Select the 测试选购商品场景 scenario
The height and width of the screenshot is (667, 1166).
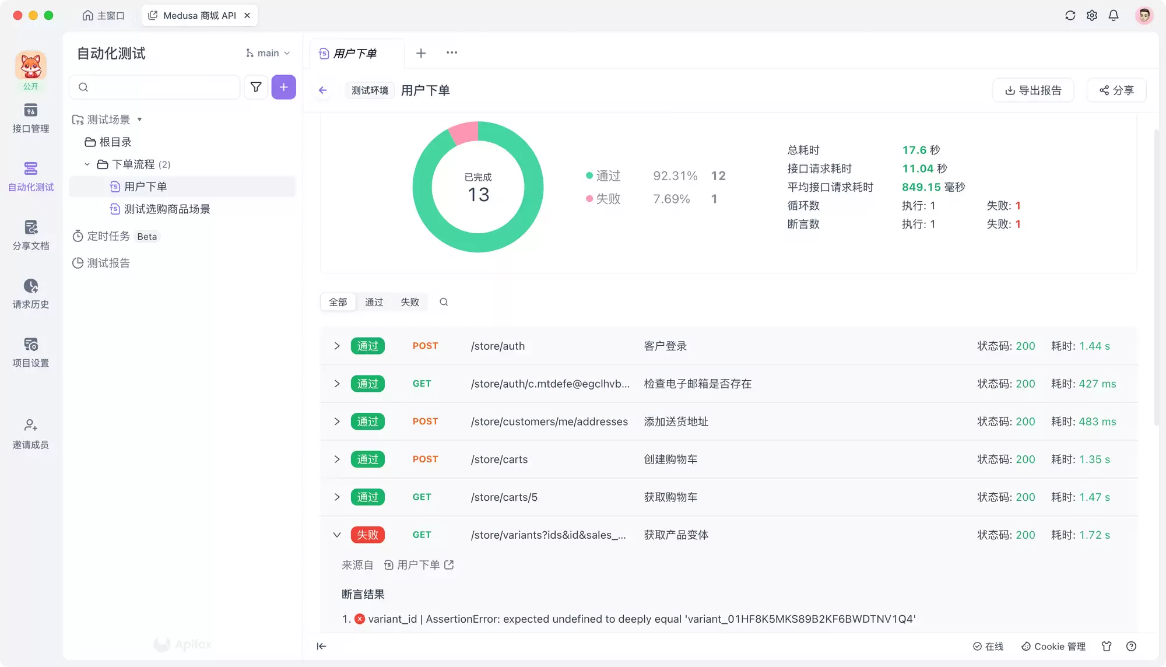click(160, 209)
